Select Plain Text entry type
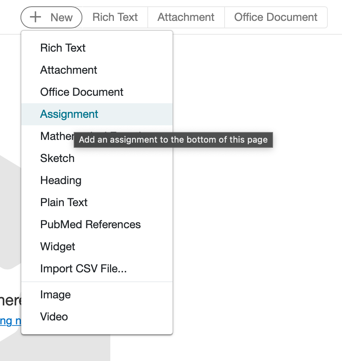 tap(64, 202)
